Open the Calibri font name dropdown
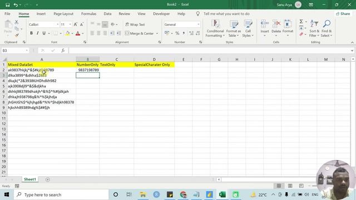 (x=57, y=24)
